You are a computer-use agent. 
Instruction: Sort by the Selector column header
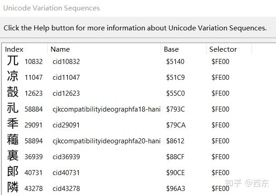coord(223,49)
